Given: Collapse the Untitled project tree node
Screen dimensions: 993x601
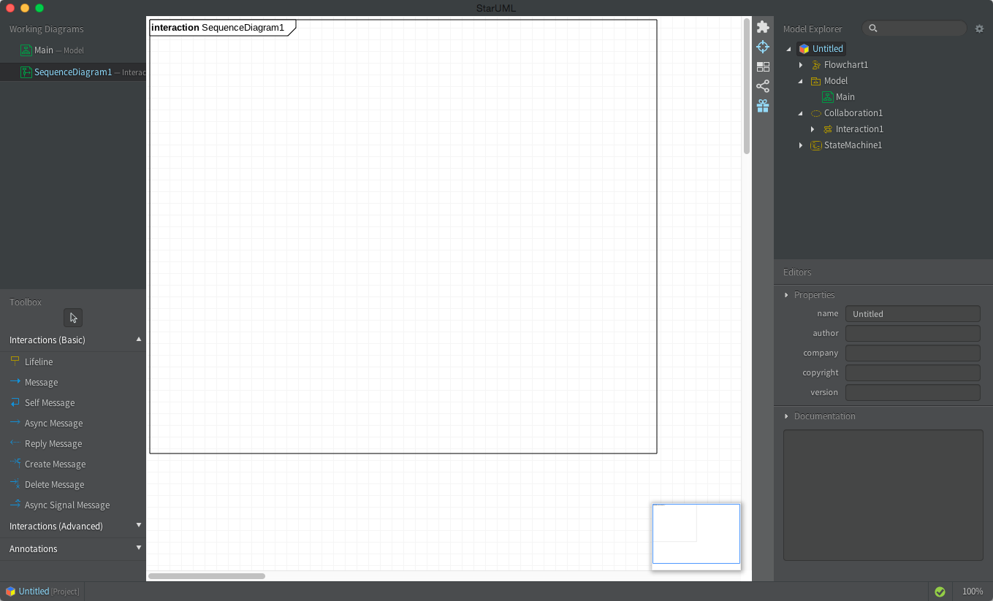Looking at the screenshot, I should point(789,49).
